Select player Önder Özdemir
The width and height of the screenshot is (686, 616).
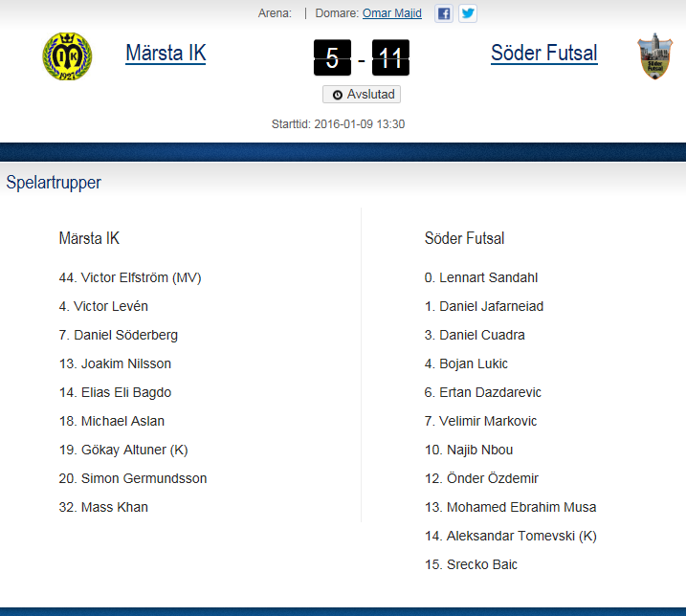click(481, 478)
